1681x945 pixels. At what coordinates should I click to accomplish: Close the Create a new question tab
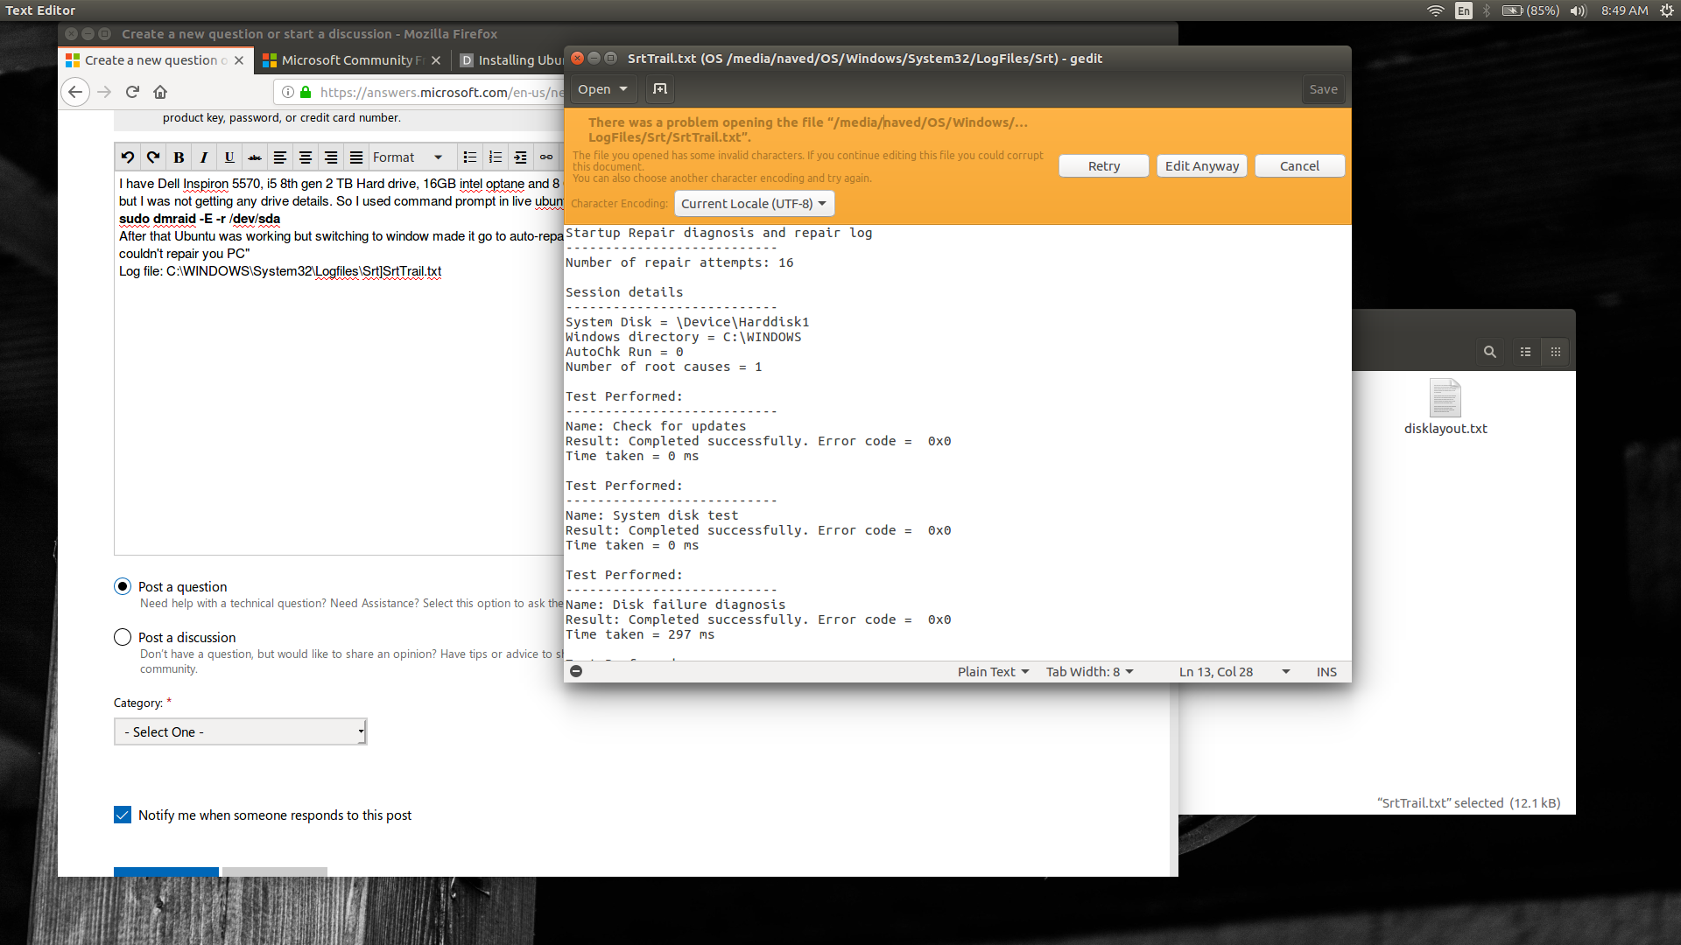tap(239, 60)
